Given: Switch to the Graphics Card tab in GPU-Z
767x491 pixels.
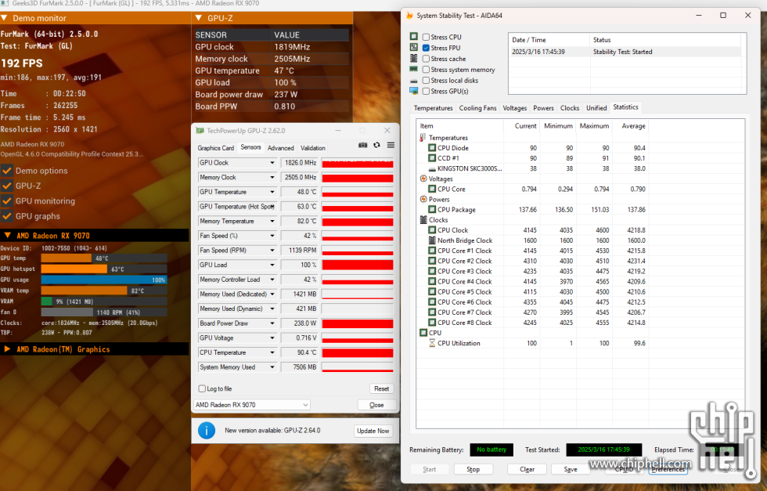Looking at the screenshot, I should (216, 148).
